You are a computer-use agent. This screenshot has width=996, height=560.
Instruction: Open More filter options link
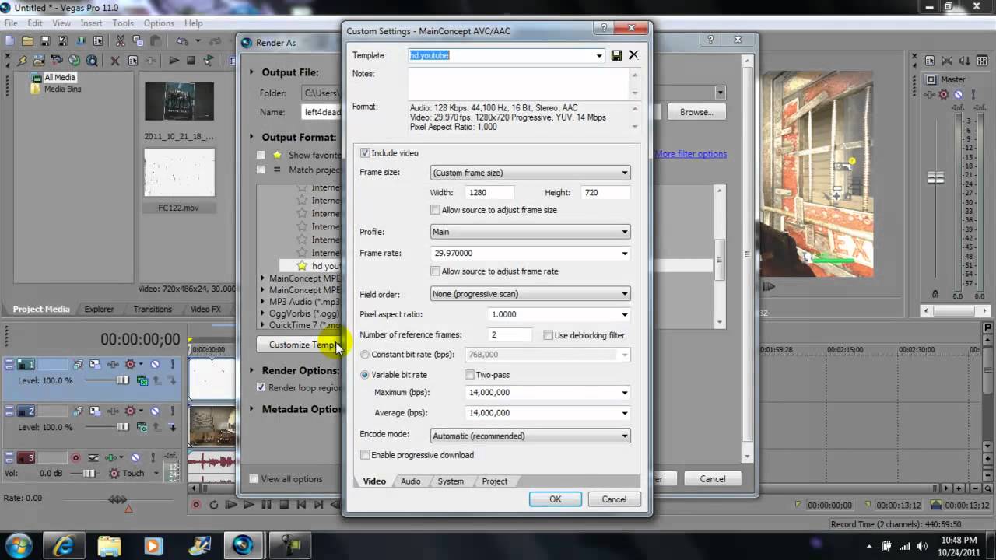tap(691, 154)
